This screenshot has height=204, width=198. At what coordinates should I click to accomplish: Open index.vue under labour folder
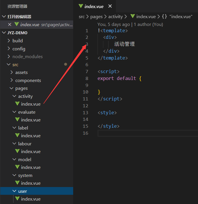(x=31, y=151)
